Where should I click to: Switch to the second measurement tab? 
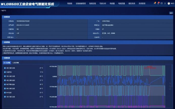tap(16, 63)
